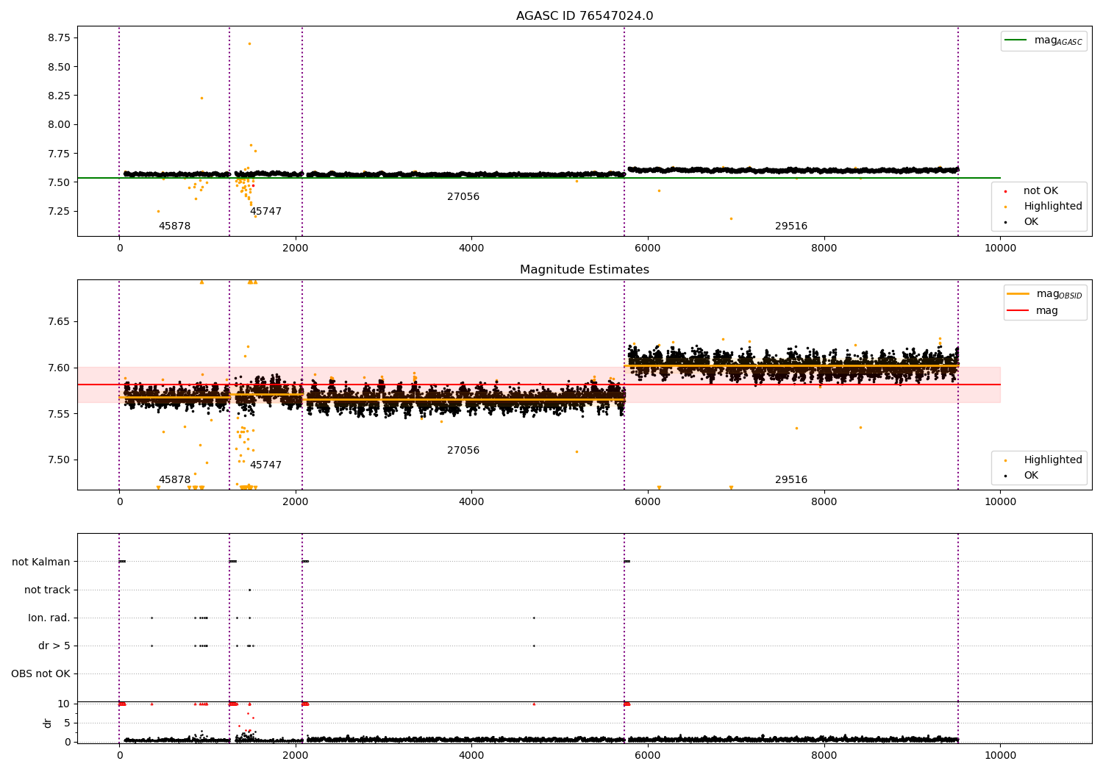
Task: Select black-dot "OK" entry in top plot legend
Action: (1031, 222)
